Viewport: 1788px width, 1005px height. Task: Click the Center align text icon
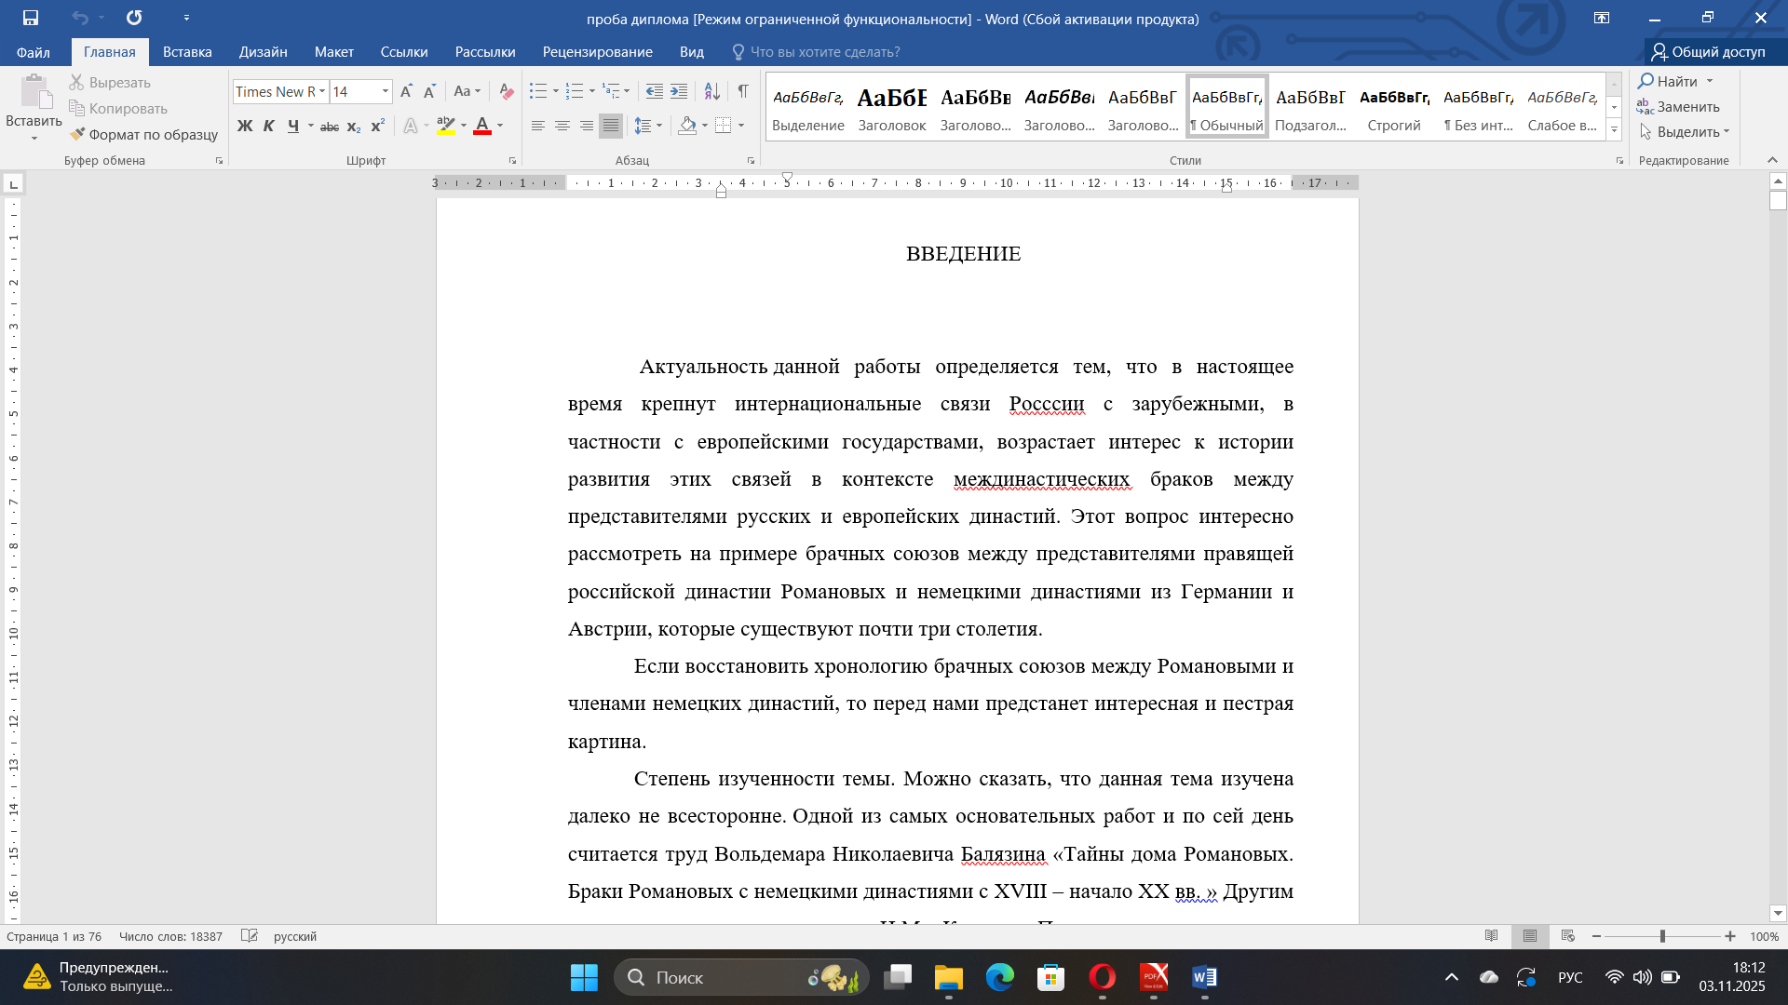(x=562, y=126)
